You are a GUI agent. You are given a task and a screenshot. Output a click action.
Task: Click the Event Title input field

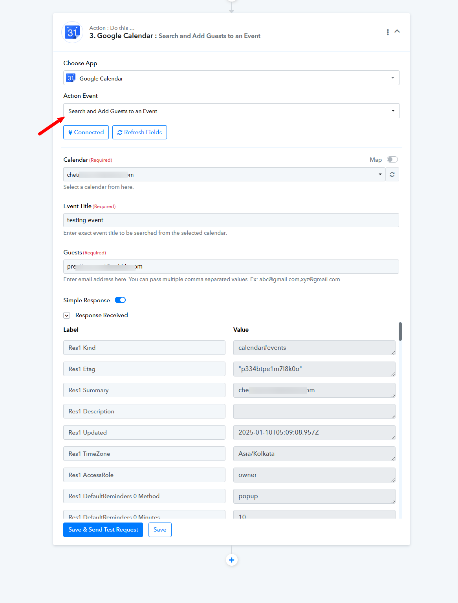pyautogui.click(x=231, y=220)
